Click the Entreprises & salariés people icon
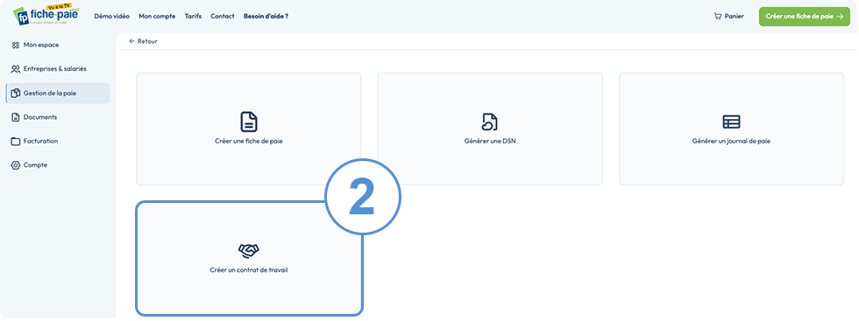The image size is (859, 321). 16,69
